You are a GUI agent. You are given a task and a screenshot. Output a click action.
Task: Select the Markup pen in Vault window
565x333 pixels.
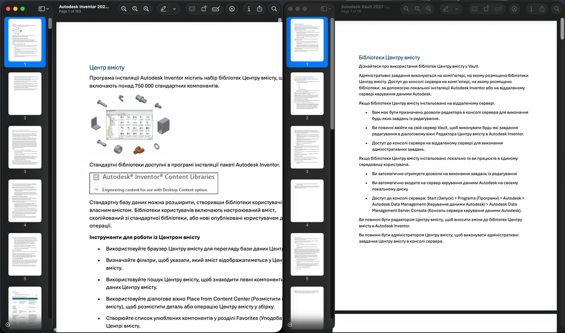click(x=446, y=9)
